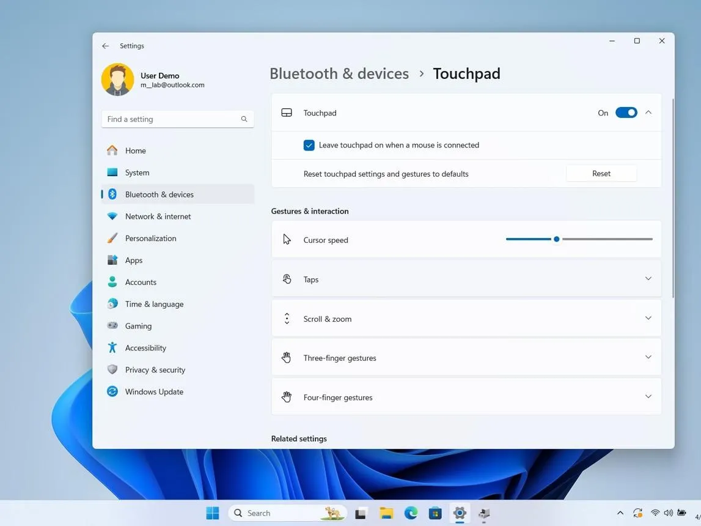
Task: Show hidden icons in system tray
Action: pyautogui.click(x=620, y=513)
